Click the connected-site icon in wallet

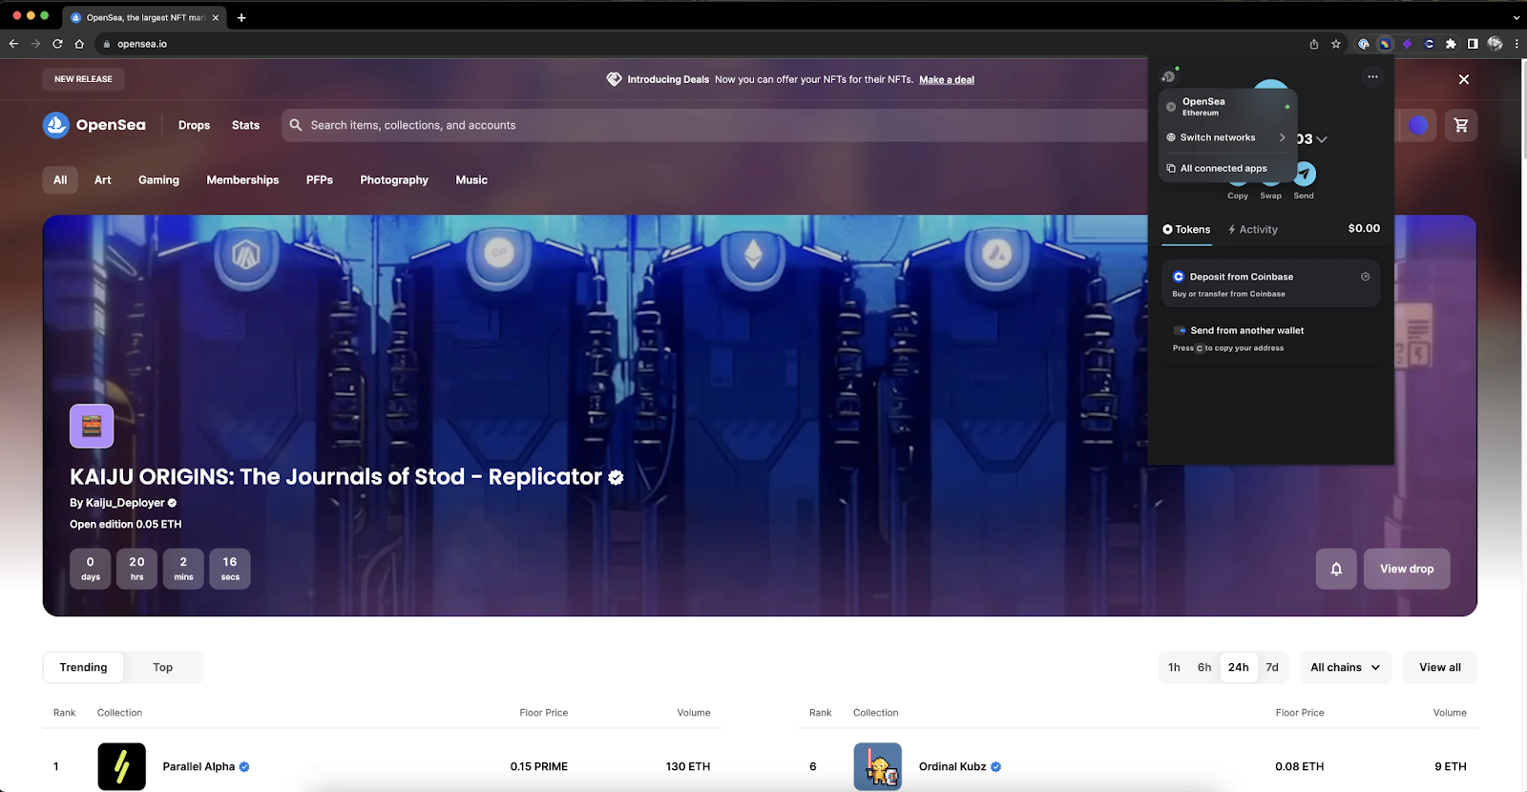point(1169,76)
